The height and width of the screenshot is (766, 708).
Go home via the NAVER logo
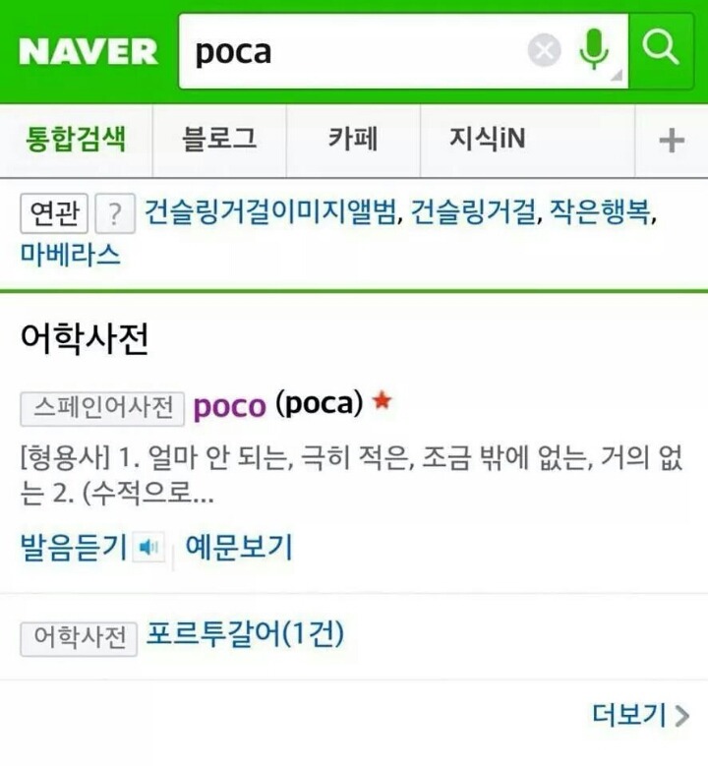coord(88,52)
